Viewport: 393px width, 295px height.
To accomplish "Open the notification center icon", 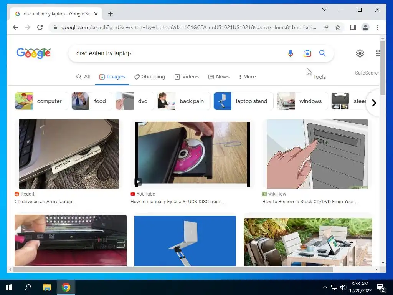I will [381, 288].
